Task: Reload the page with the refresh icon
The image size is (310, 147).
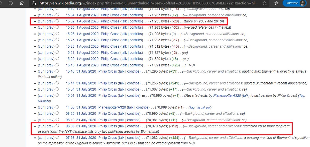Action: tap(11, 3)
